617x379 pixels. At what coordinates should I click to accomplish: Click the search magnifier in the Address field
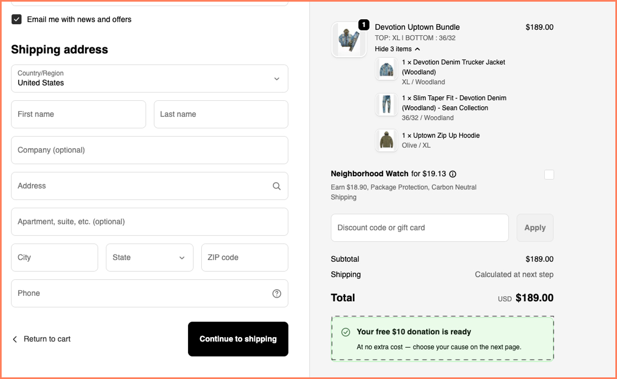point(276,186)
